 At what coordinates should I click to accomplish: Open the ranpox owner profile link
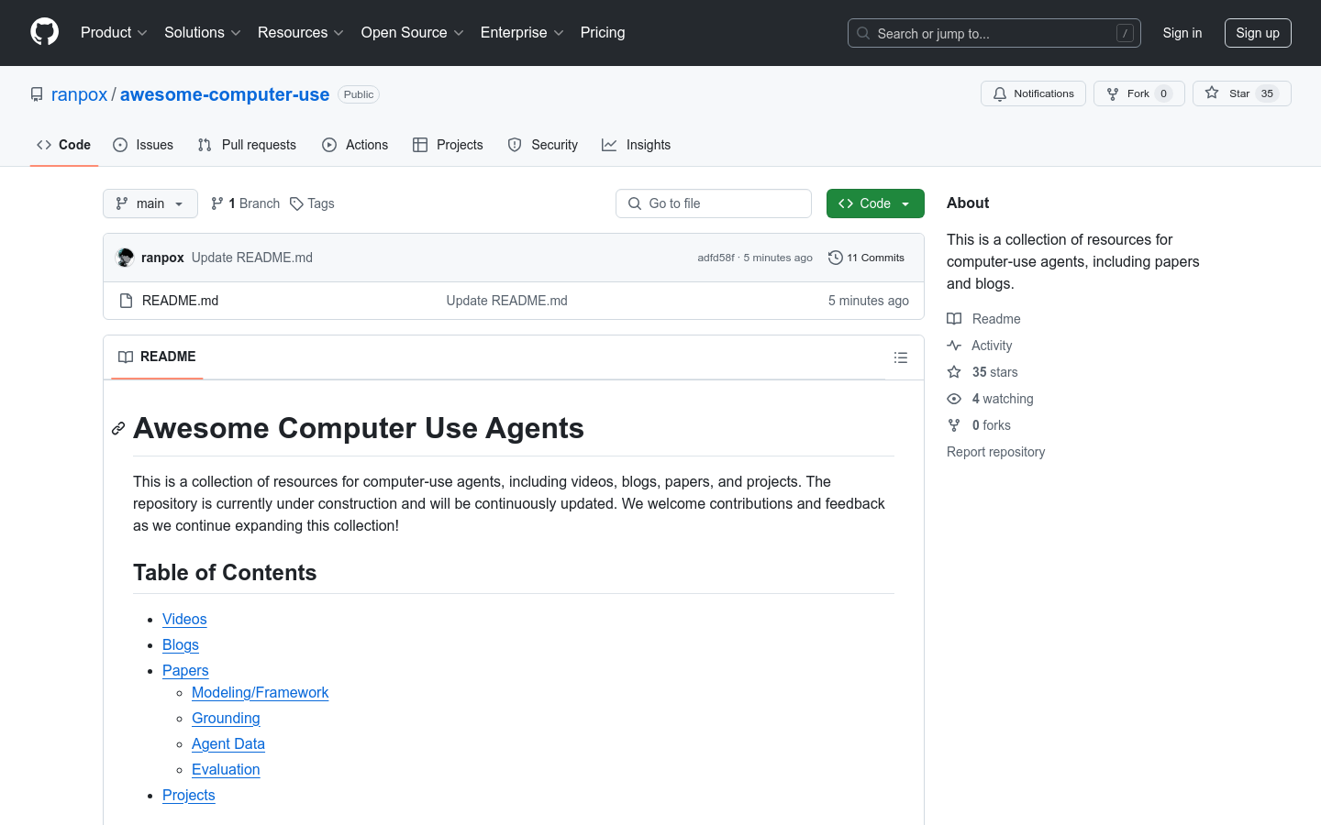pos(79,94)
